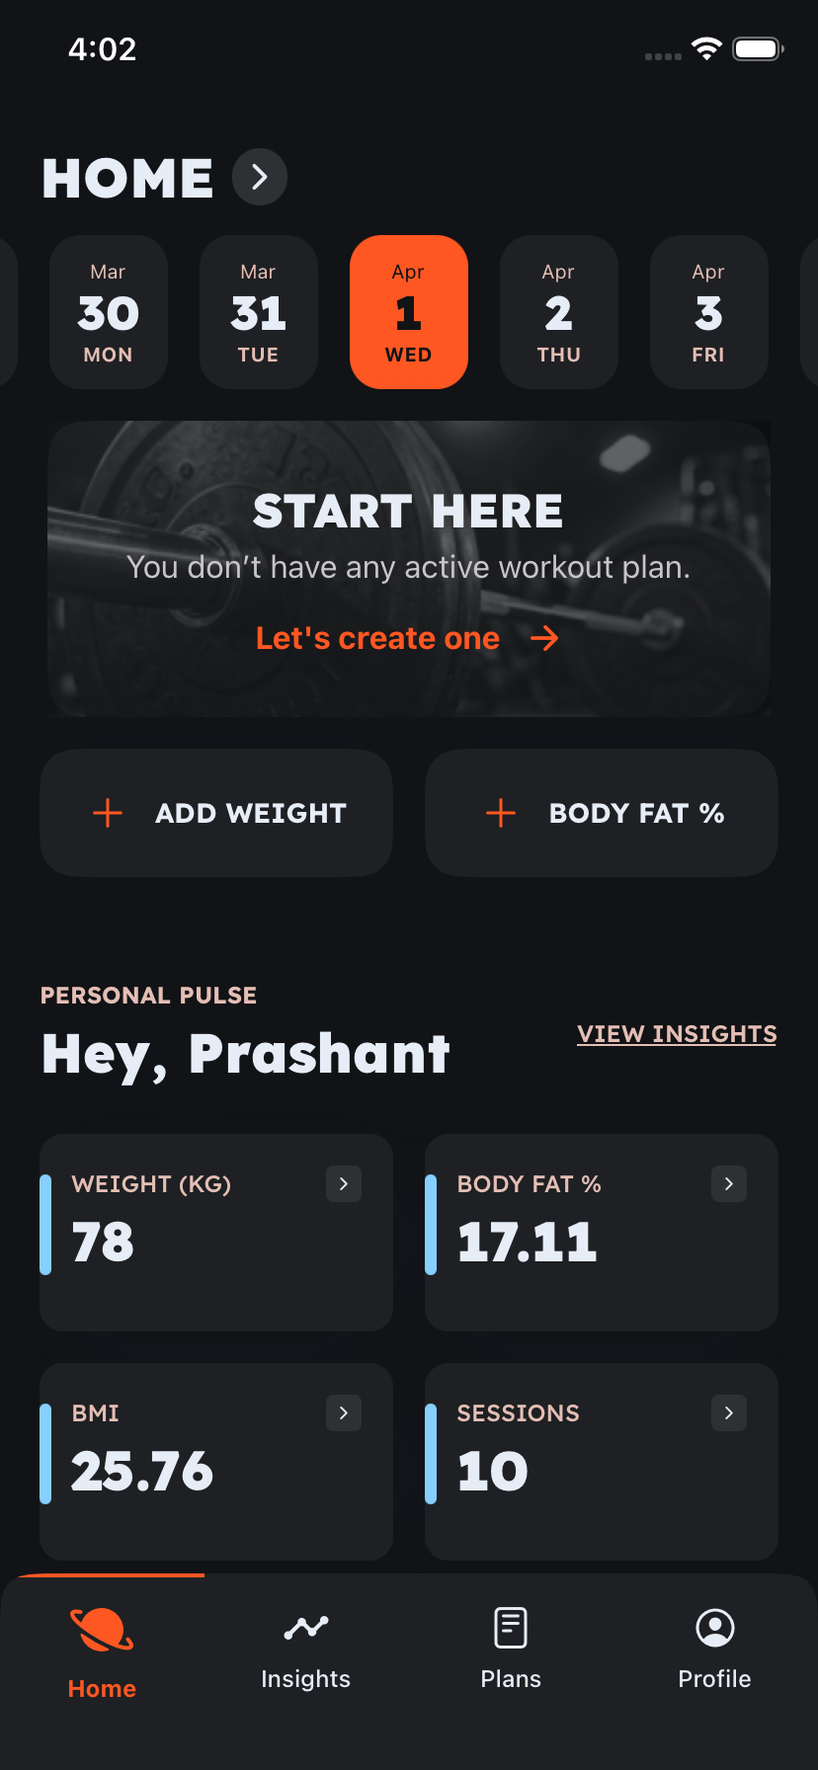The image size is (818, 1770).
Task: Expand details for WEIGHT (KG) card
Action: click(344, 1183)
